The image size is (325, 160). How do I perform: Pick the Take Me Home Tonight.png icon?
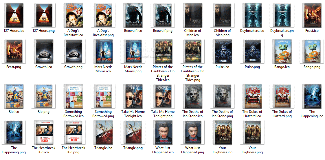coord(163,96)
